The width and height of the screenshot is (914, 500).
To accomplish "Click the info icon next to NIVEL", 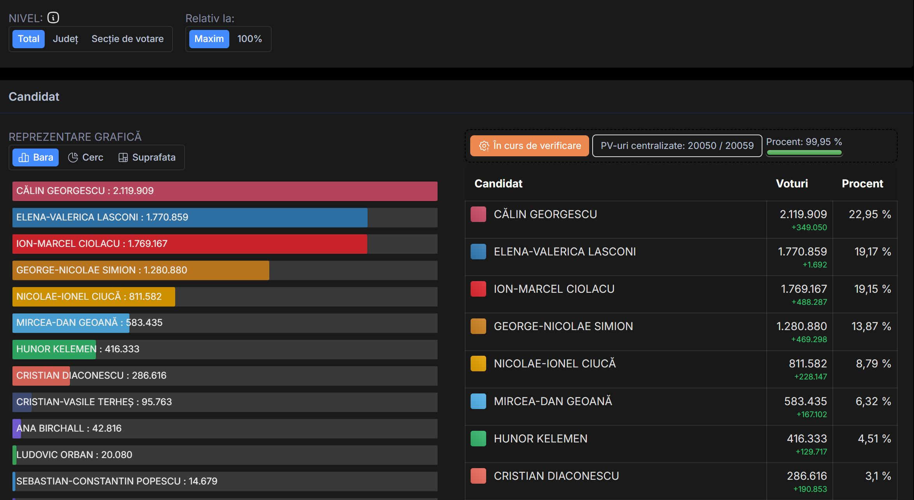I will click(x=53, y=17).
